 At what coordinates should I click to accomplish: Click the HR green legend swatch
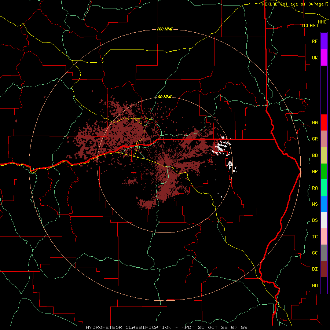(324, 172)
